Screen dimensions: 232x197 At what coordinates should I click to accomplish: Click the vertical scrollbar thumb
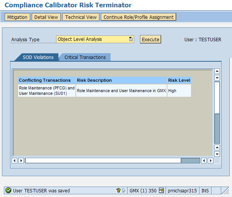click(217, 128)
